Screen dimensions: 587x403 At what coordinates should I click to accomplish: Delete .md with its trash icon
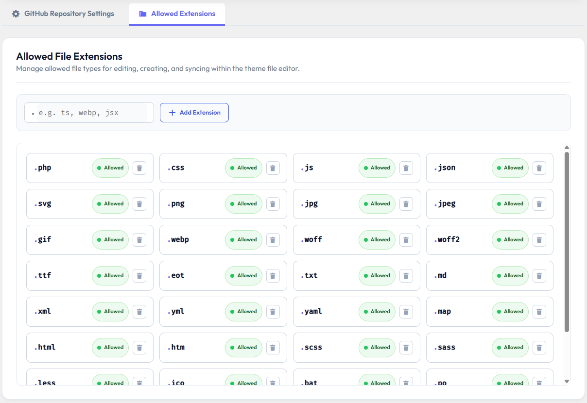point(539,276)
